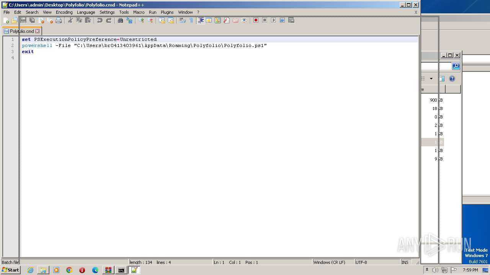Viewport: 490px width, 275px height.
Task: Click the Print toolbar icon
Action: pos(58,20)
